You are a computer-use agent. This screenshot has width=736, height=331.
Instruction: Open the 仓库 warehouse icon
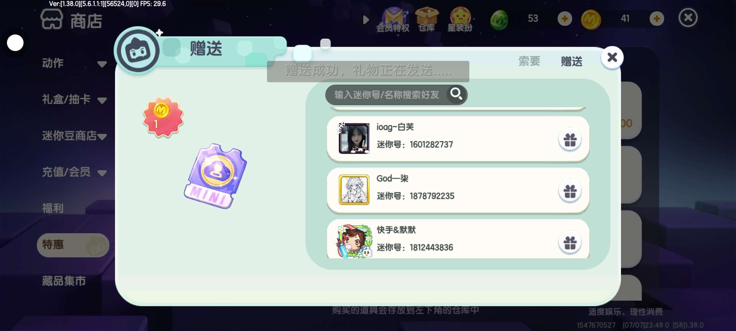coord(427,20)
